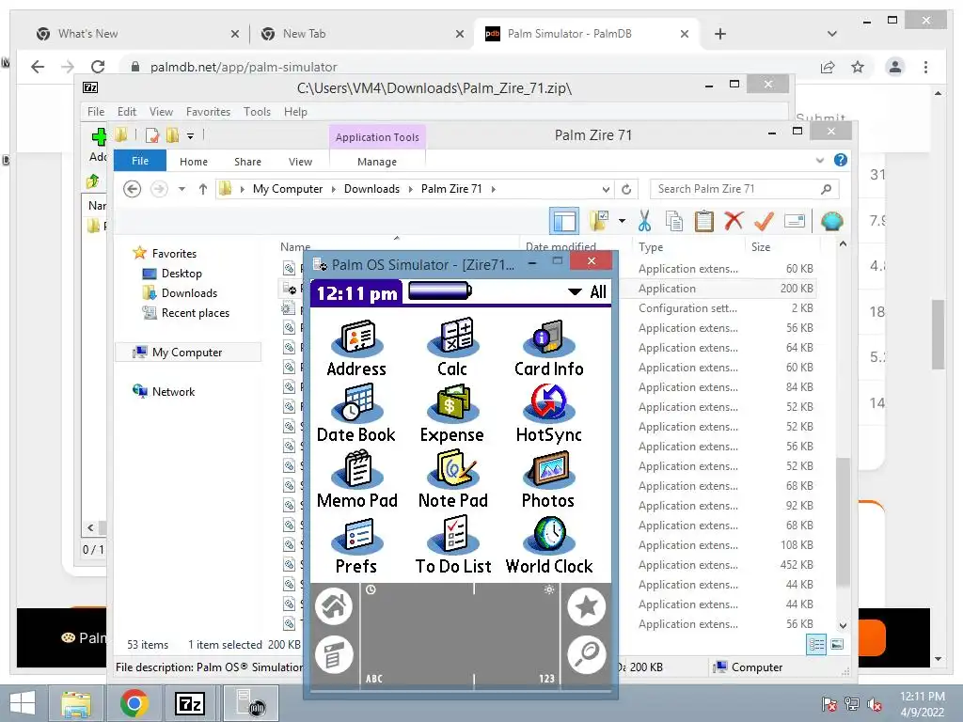Open the Address app in Palm simulator
Image resolution: width=963 pixels, height=722 pixels.
(x=356, y=348)
